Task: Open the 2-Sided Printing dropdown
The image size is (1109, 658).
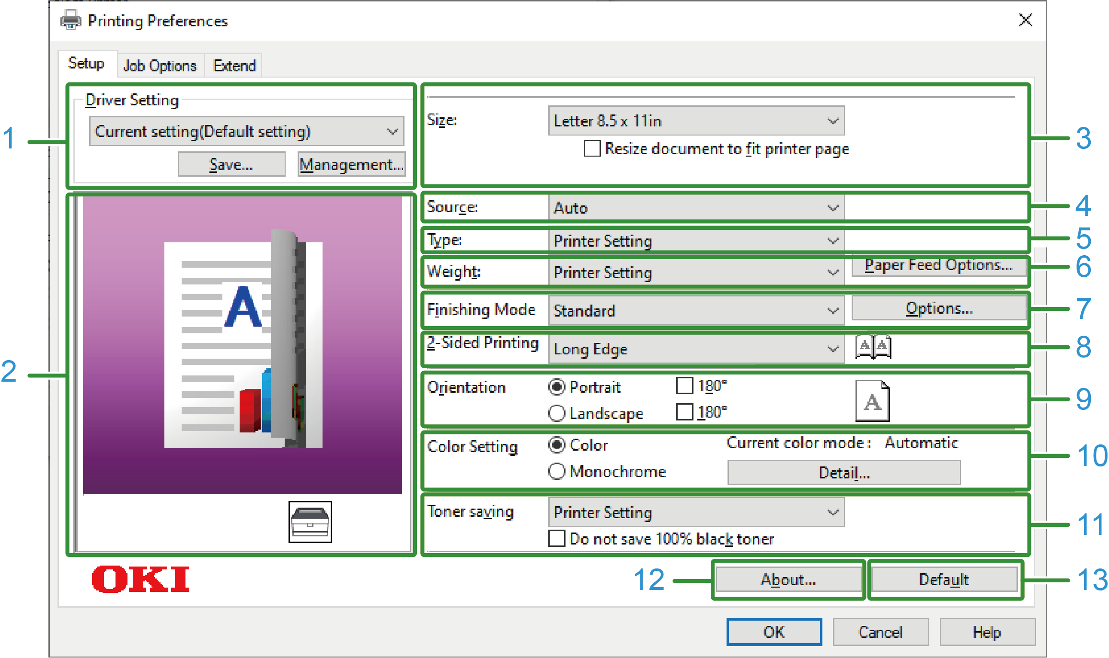Action: click(696, 349)
